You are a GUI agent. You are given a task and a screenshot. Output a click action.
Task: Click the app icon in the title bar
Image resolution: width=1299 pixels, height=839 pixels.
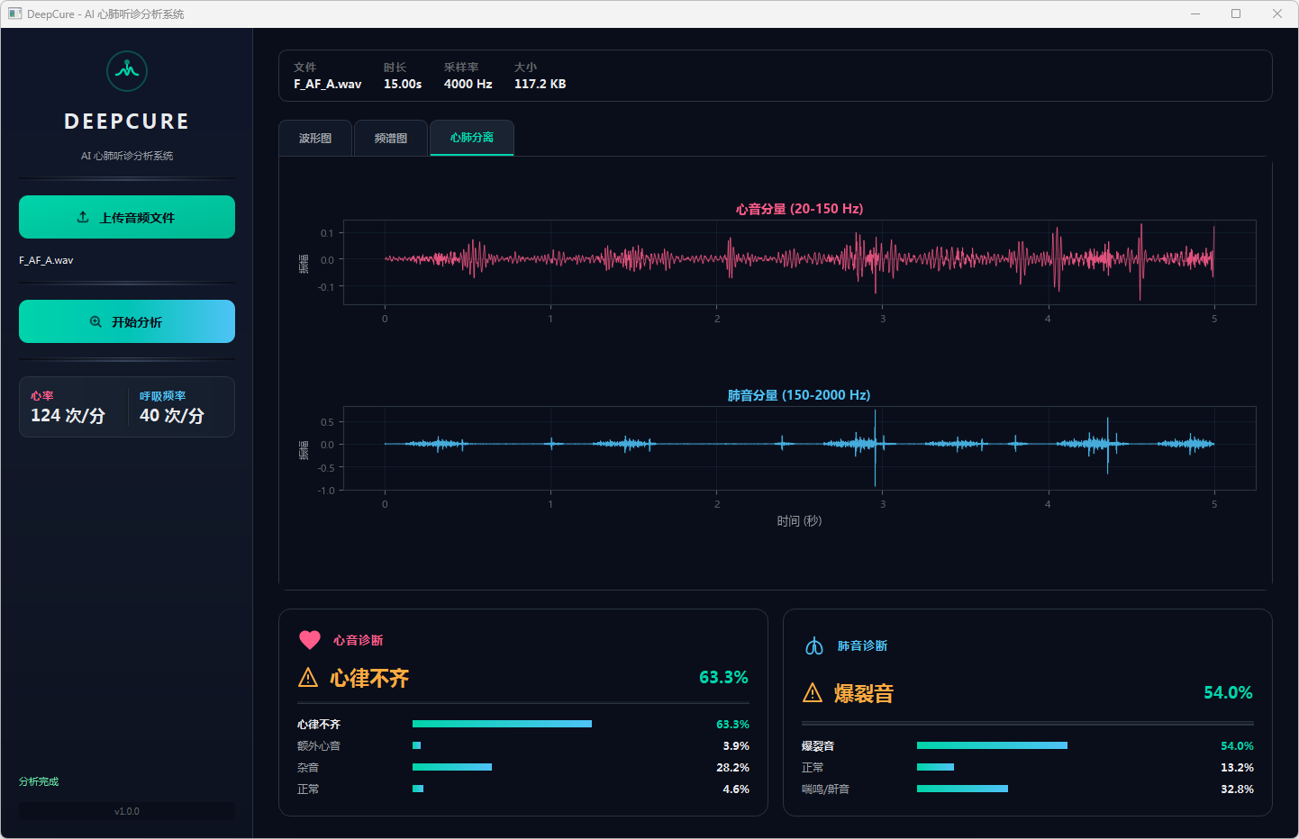click(14, 14)
